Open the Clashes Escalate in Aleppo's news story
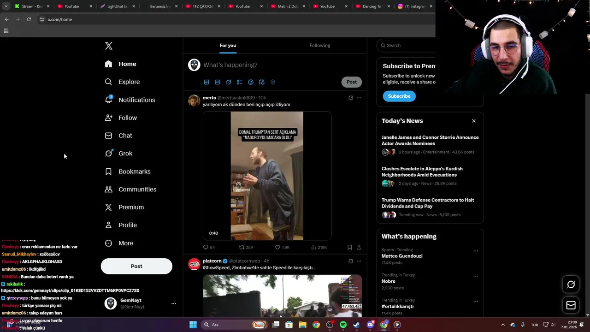 point(422,172)
